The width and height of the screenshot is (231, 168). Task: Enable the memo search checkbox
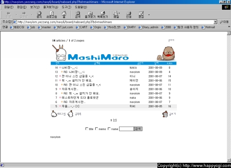(x=96, y=129)
